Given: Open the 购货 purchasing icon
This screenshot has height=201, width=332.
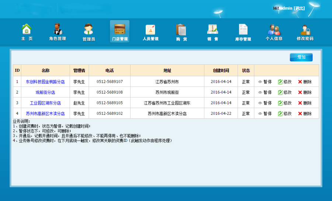Looking at the screenshot, I should click(x=181, y=32).
